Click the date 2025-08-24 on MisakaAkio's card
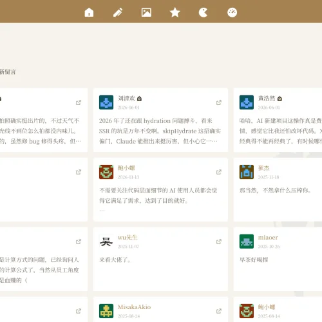This screenshot has width=322, height=322. 129,316
